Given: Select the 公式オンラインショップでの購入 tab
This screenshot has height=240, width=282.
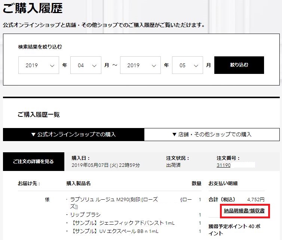Looking at the screenshot, I should [x=73, y=134].
